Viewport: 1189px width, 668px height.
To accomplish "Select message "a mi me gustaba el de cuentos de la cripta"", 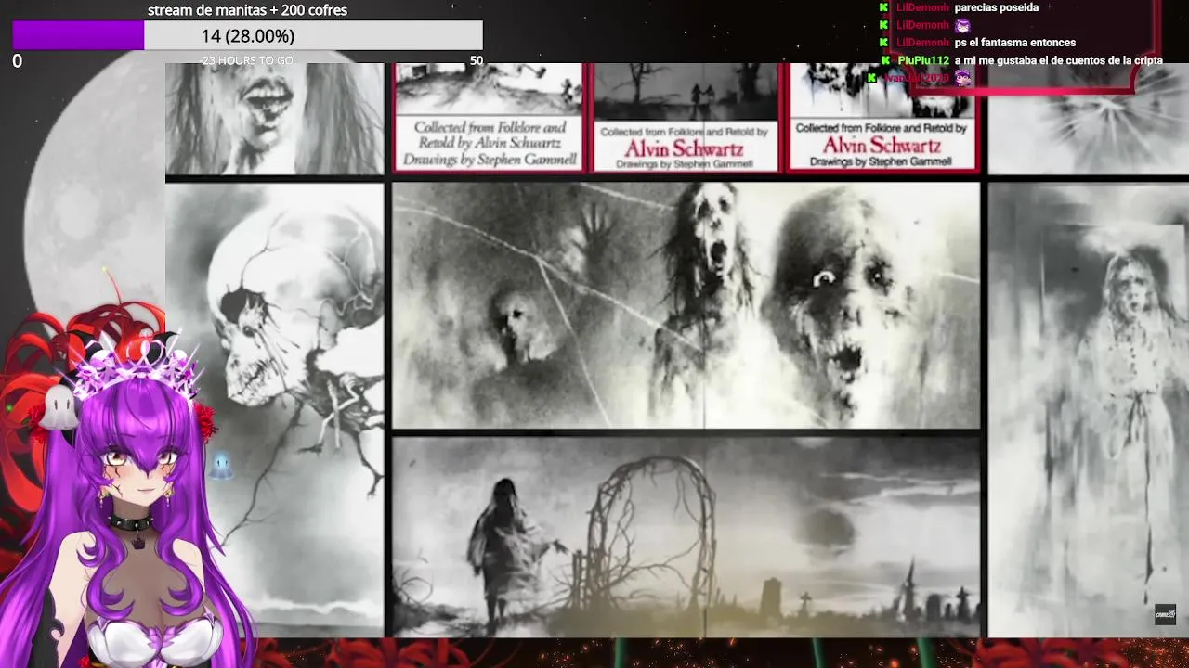I will 1058,60.
